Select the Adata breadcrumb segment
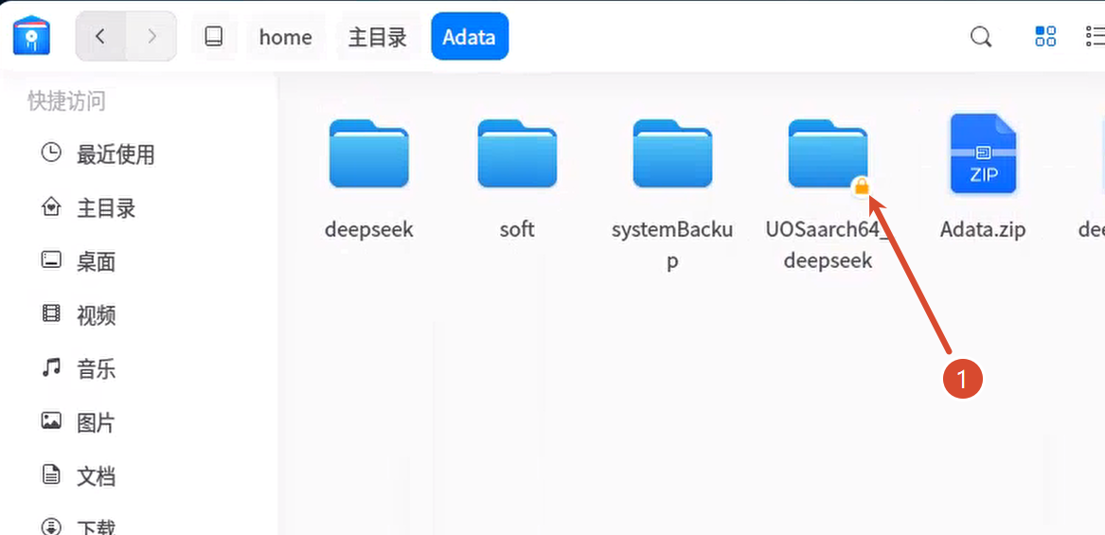The height and width of the screenshot is (535, 1105). click(x=470, y=37)
